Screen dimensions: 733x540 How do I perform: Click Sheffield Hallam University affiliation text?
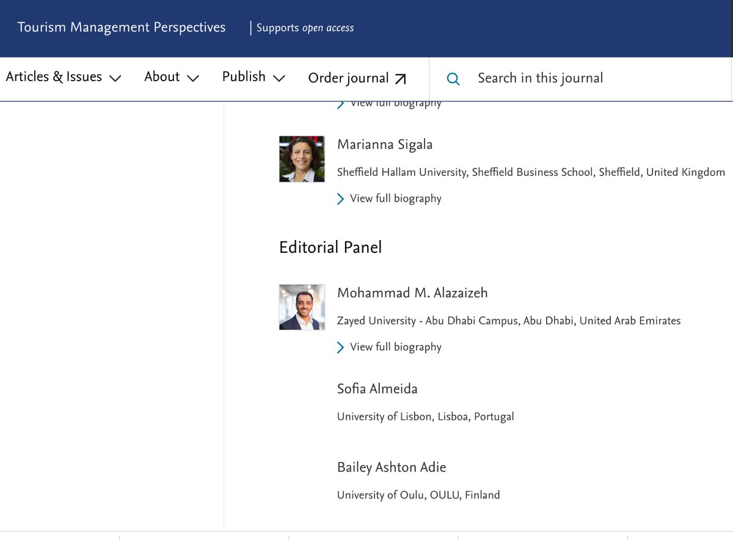pos(531,172)
